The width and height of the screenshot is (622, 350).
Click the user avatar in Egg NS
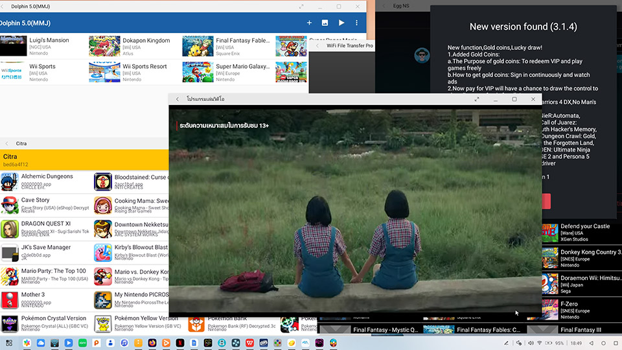click(422, 55)
